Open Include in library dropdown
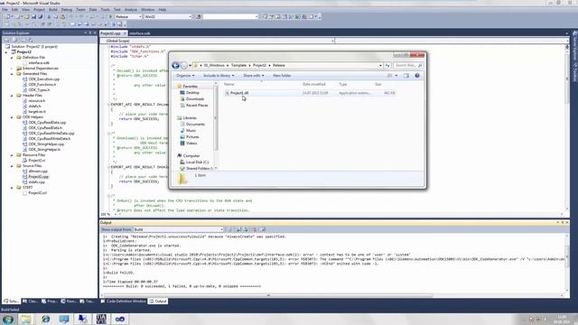Screen dimensions: 578x325 click(x=219, y=76)
